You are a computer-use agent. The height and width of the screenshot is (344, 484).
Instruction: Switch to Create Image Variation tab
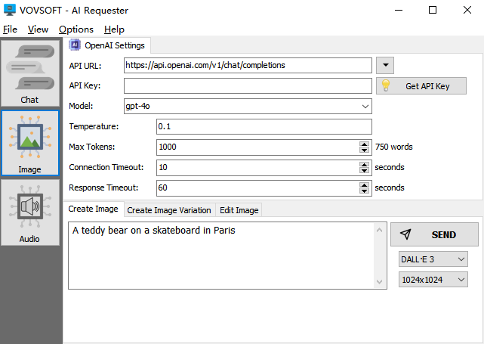(x=168, y=210)
